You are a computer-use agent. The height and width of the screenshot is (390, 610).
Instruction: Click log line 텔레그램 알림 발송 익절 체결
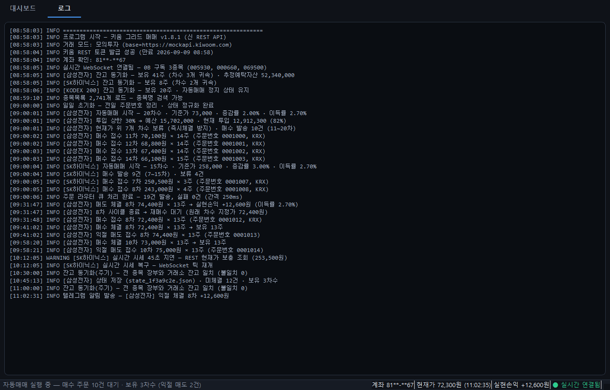[120, 296]
